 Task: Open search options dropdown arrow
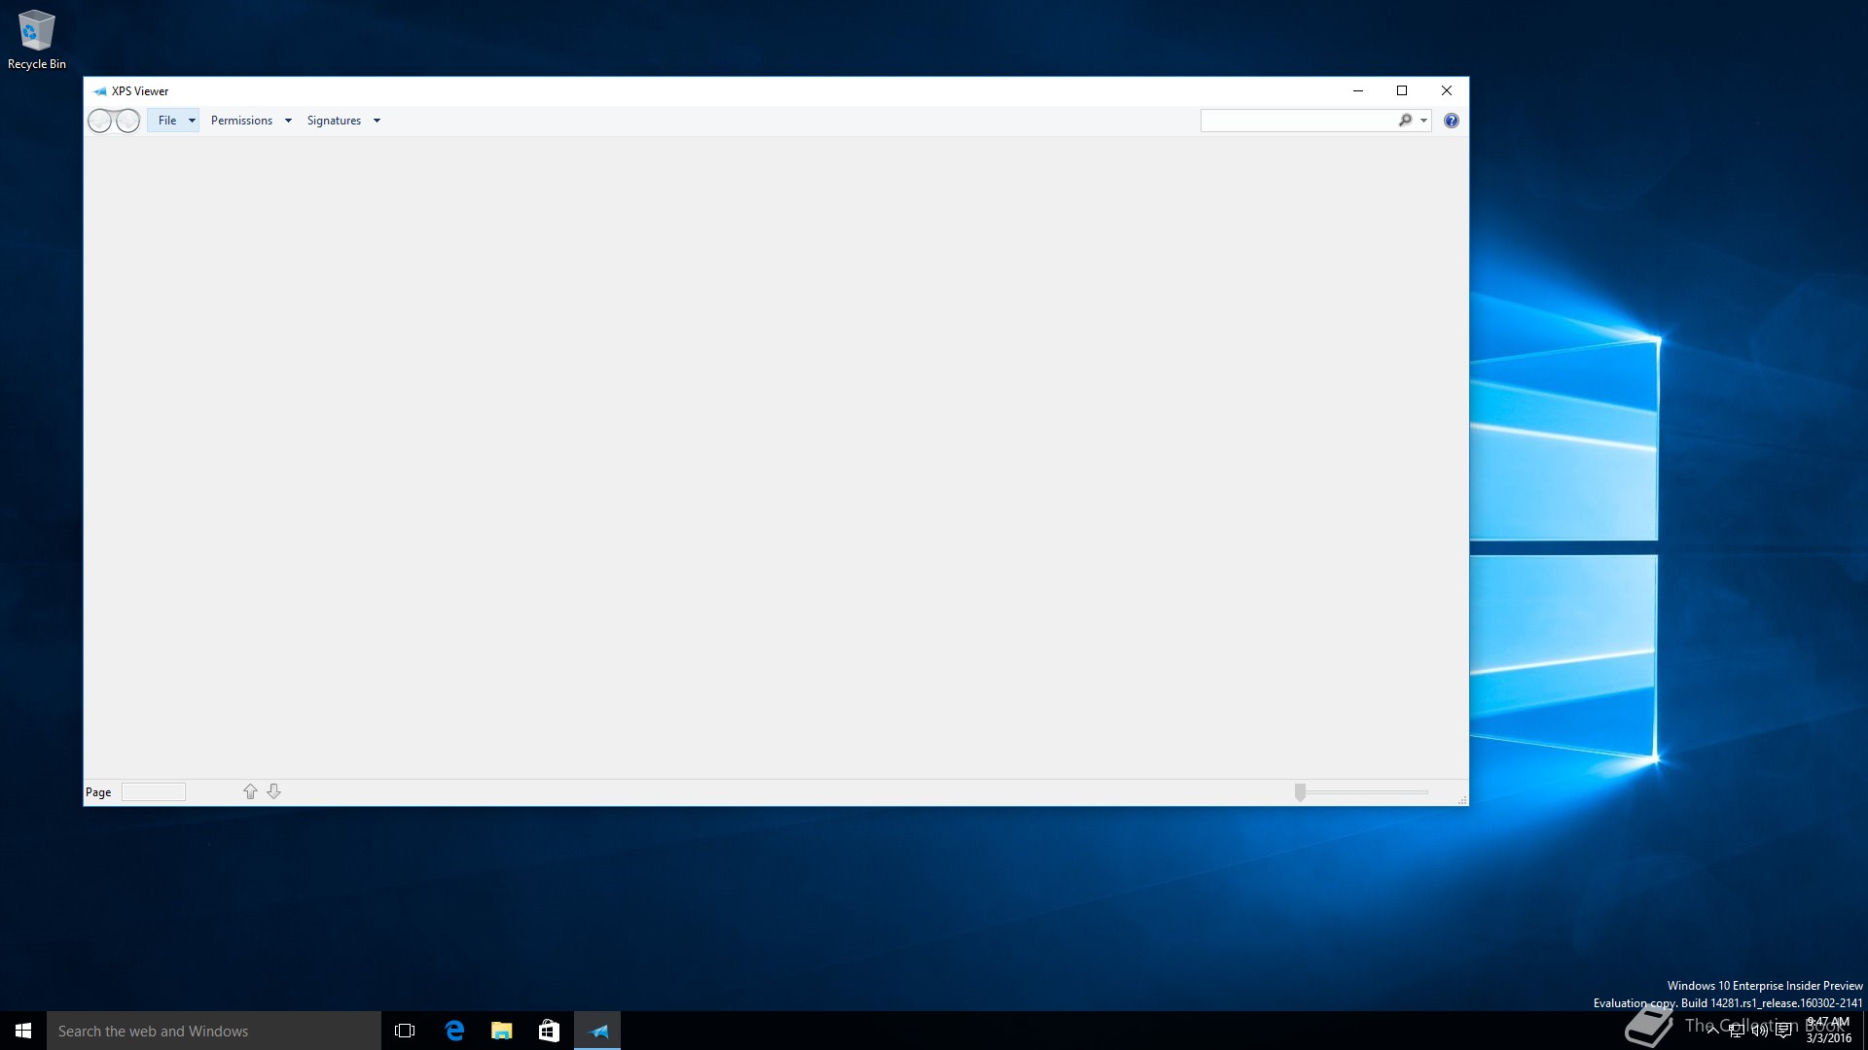point(1423,121)
